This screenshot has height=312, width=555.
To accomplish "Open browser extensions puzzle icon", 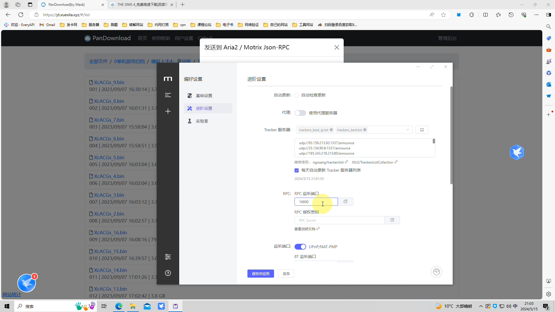I will [x=471, y=15].
